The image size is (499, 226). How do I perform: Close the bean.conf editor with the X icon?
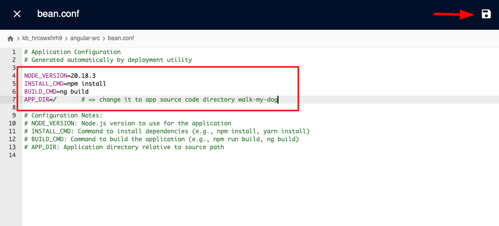click(17, 14)
